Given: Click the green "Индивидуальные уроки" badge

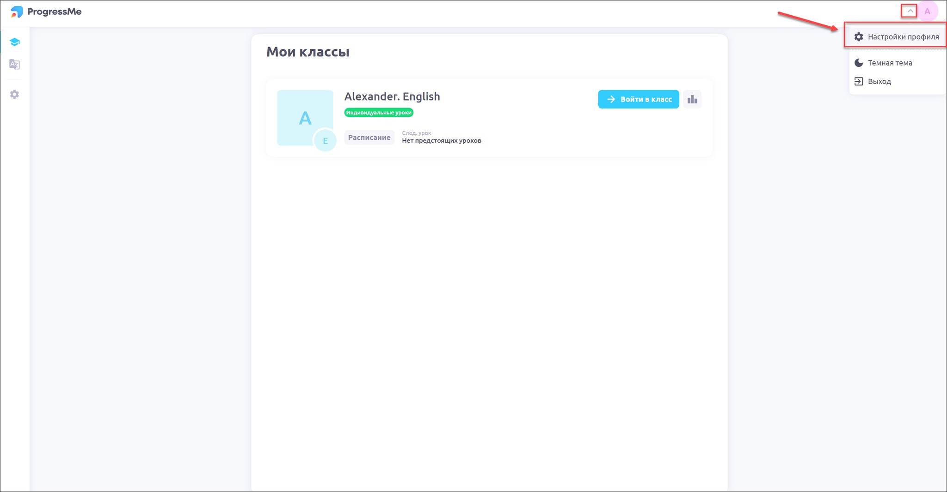Looking at the screenshot, I should 379,113.
